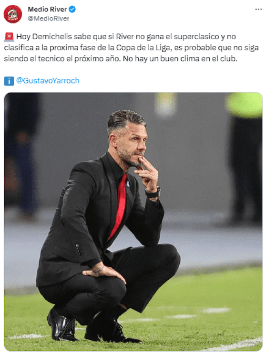Click the blue verified badge
Screen dimensions: 266x356
point(72,9)
